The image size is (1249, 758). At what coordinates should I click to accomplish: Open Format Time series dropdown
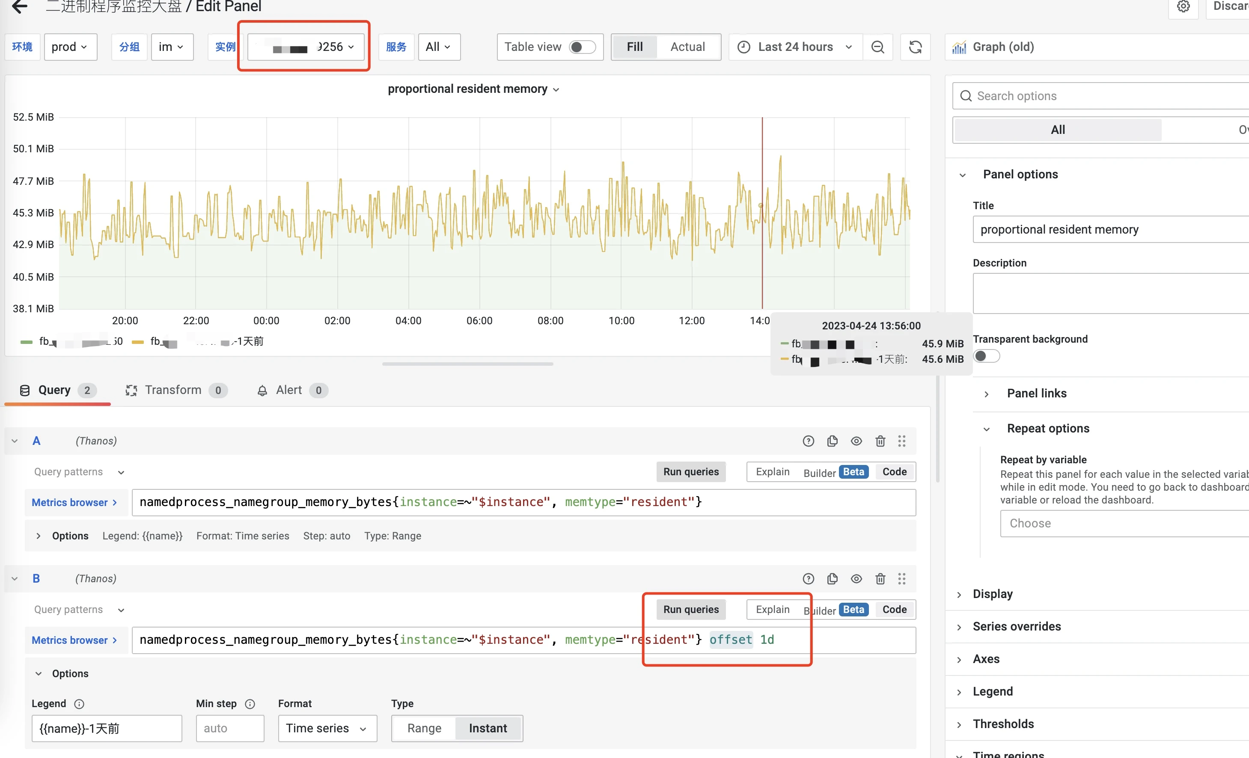327,728
